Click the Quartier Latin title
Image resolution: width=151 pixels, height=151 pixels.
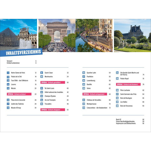click(91, 73)
